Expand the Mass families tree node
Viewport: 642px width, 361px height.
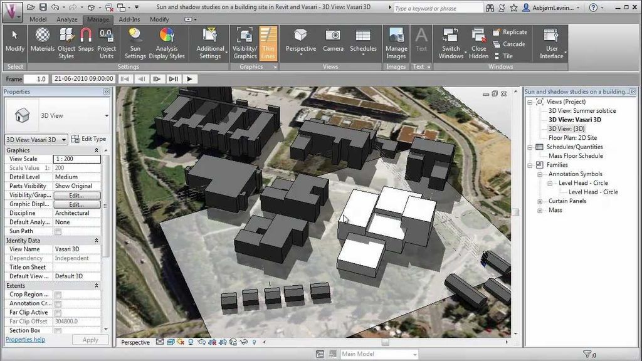(x=540, y=211)
